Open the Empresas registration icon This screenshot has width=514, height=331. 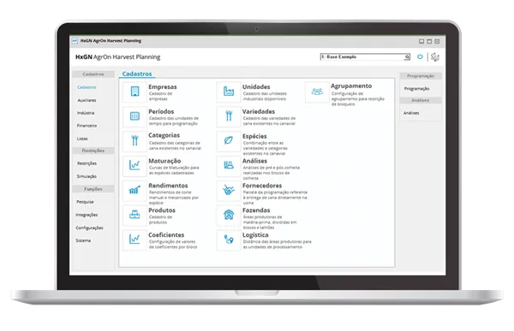click(x=134, y=92)
